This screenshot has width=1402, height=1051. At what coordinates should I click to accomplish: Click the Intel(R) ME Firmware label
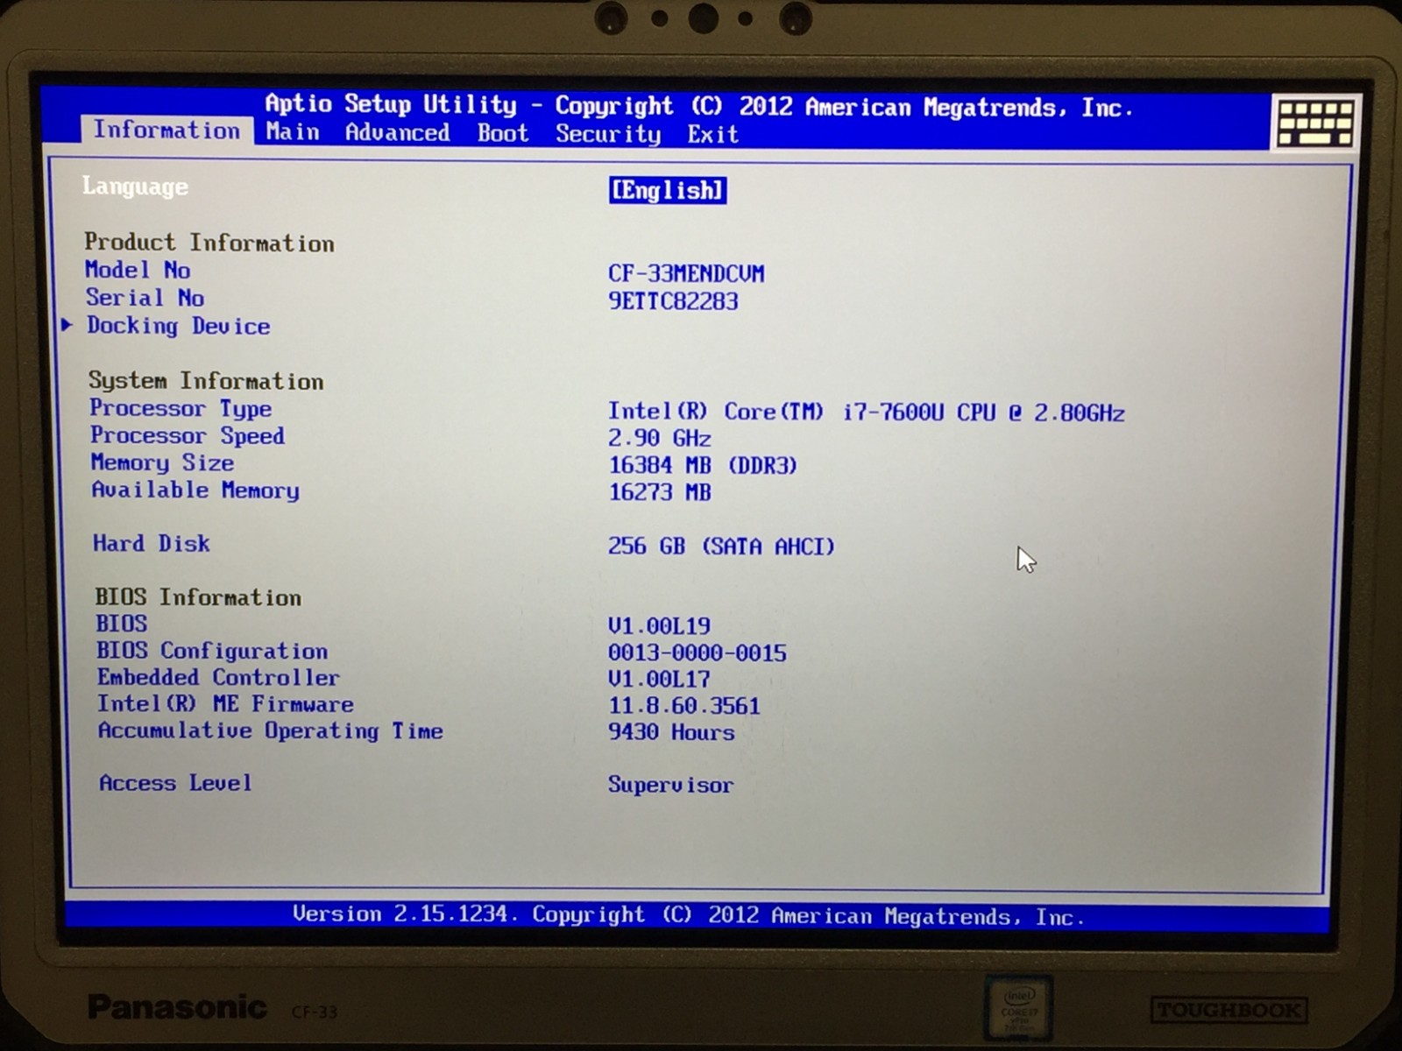pyautogui.click(x=225, y=704)
